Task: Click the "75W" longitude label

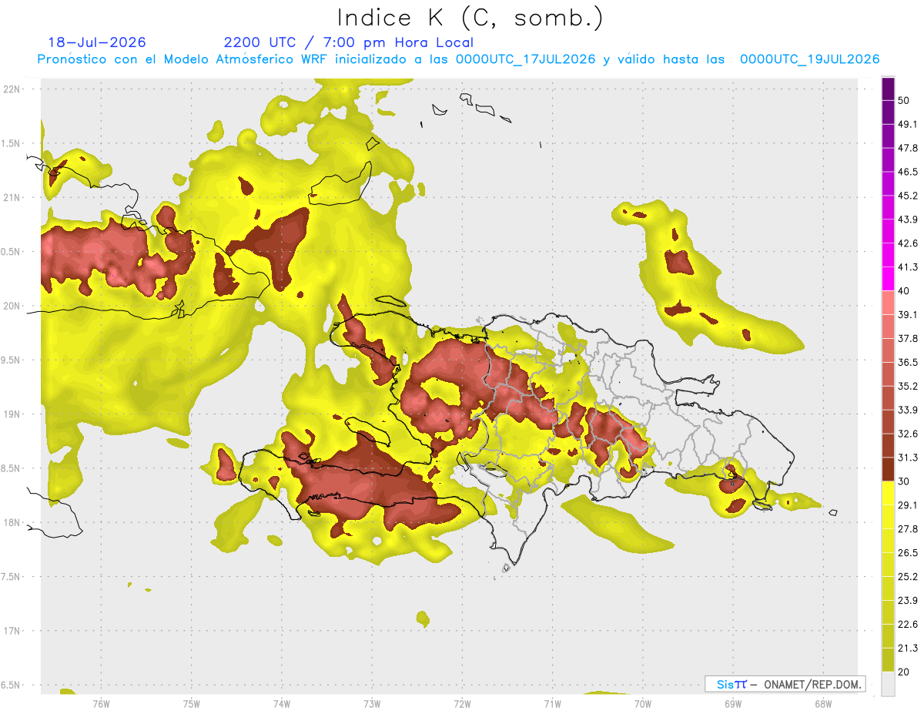Action: coord(192,703)
